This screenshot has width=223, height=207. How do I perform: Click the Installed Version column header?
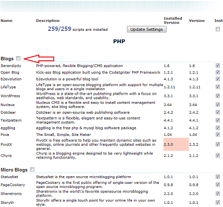pos(173,20)
